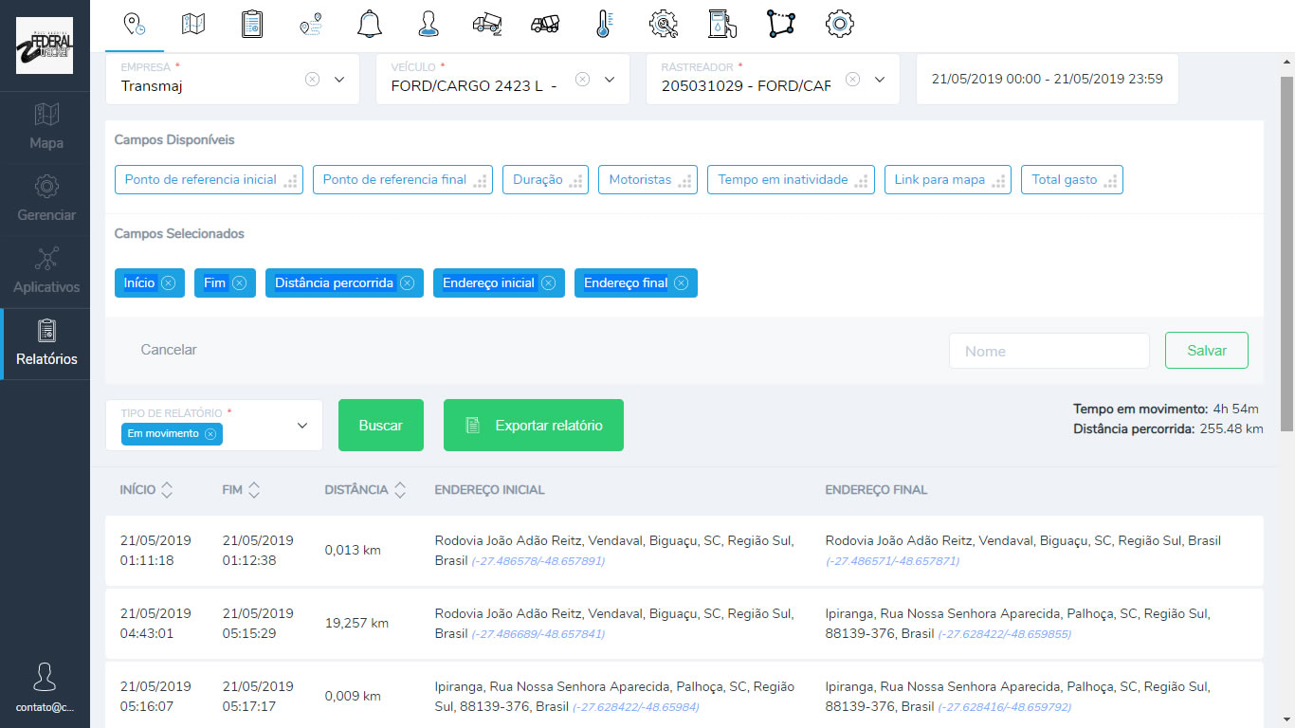Click the folded map icon in top toolbar
1295x728 pixels.
tap(193, 24)
